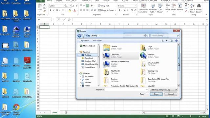Open the Name Box dropdown arrow

(50, 20)
